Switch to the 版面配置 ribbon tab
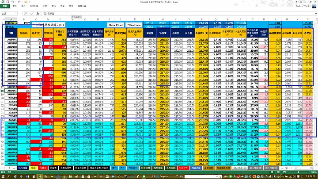The width and height of the screenshot is (318, 179). point(34,6)
